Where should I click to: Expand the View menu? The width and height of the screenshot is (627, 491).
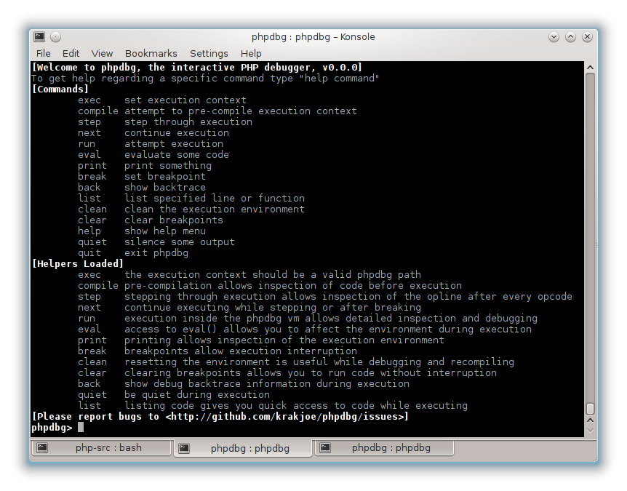pos(102,53)
